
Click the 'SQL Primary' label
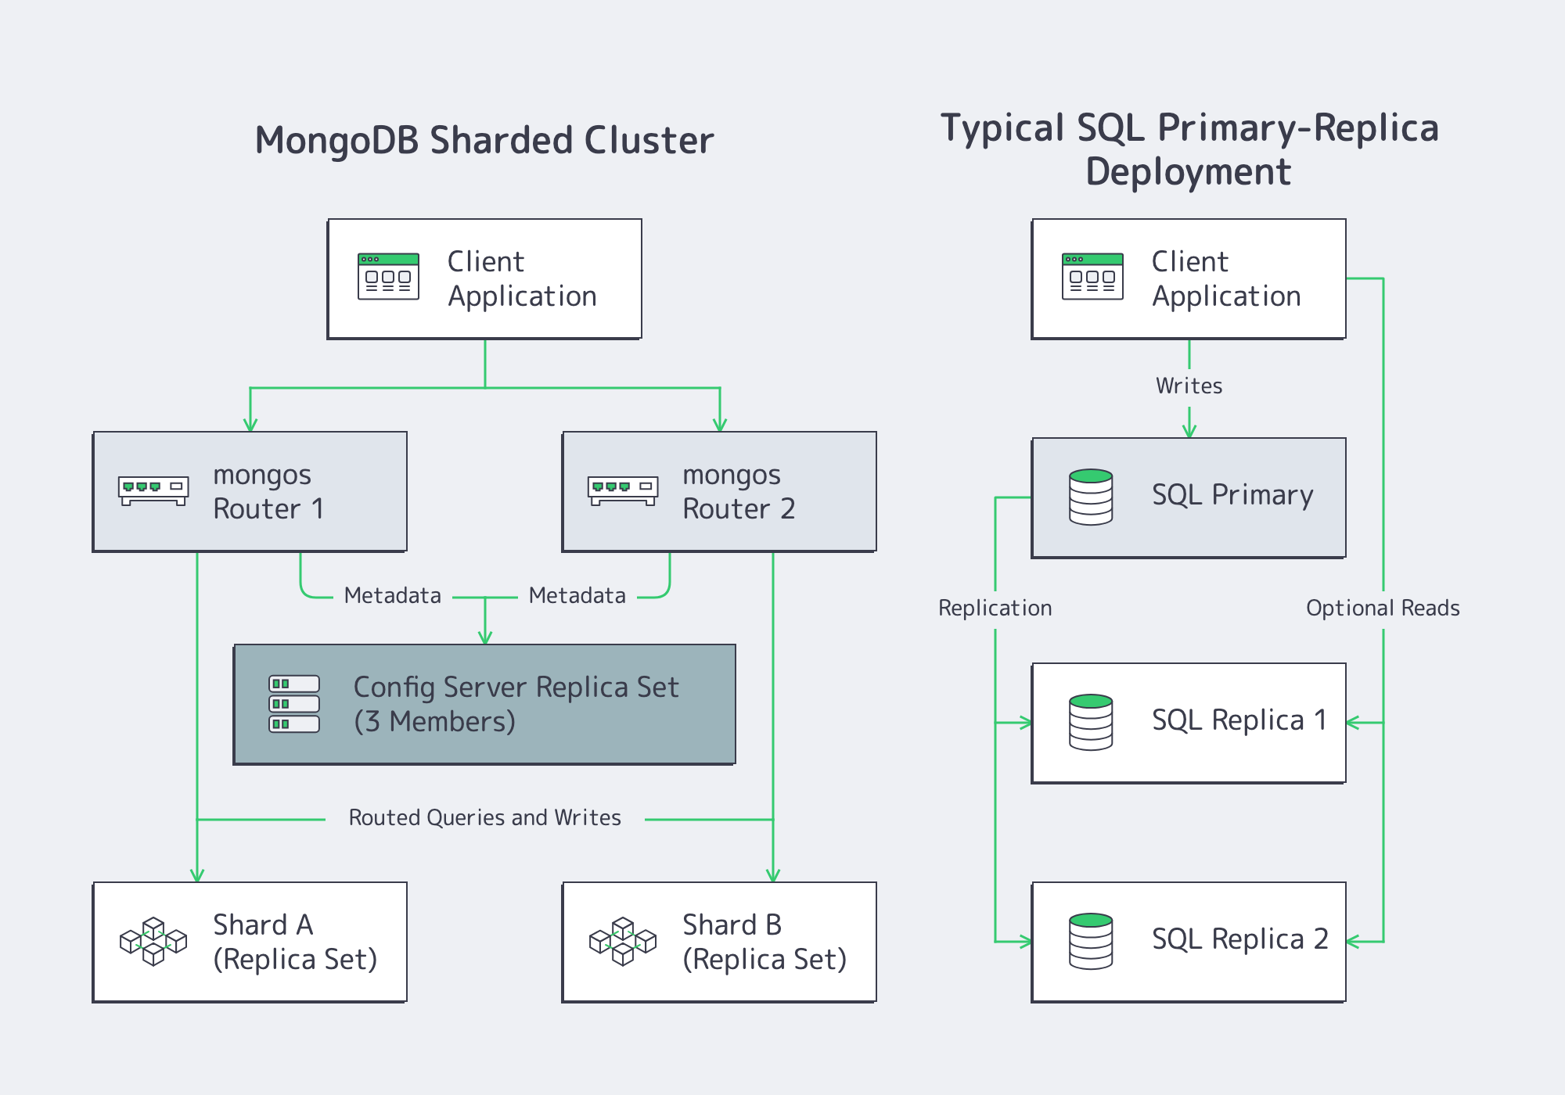pyautogui.click(x=1232, y=495)
